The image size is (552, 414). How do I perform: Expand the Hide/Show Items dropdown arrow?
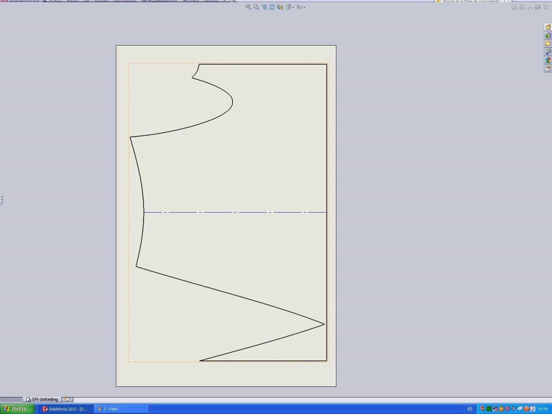coord(304,7)
